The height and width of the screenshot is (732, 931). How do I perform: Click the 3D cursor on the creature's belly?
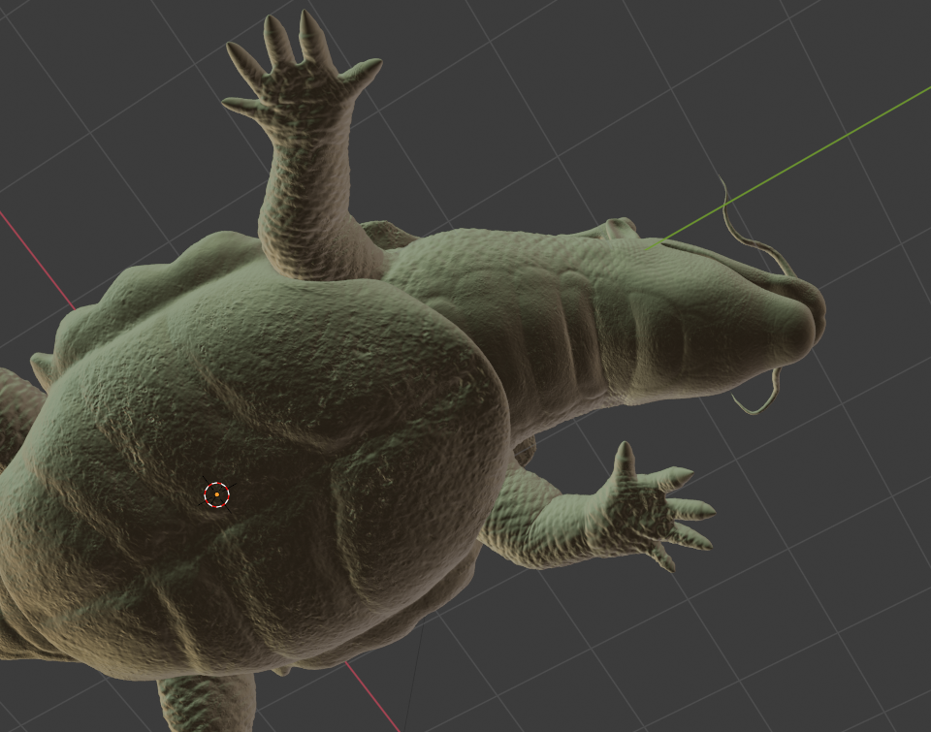216,493
